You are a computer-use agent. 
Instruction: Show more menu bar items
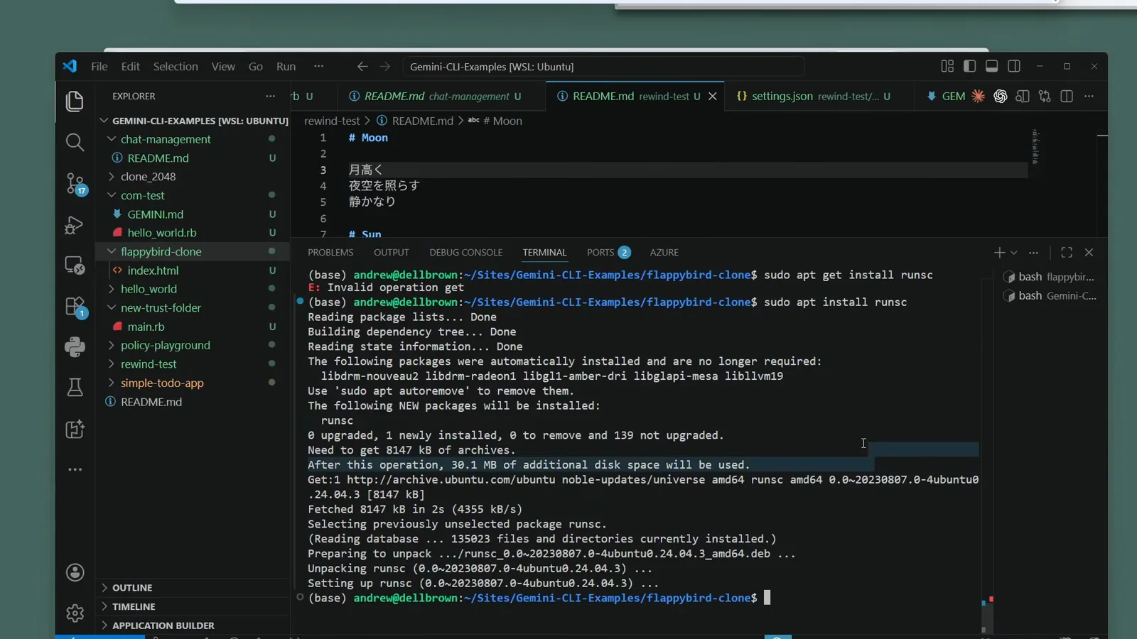[319, 66]
